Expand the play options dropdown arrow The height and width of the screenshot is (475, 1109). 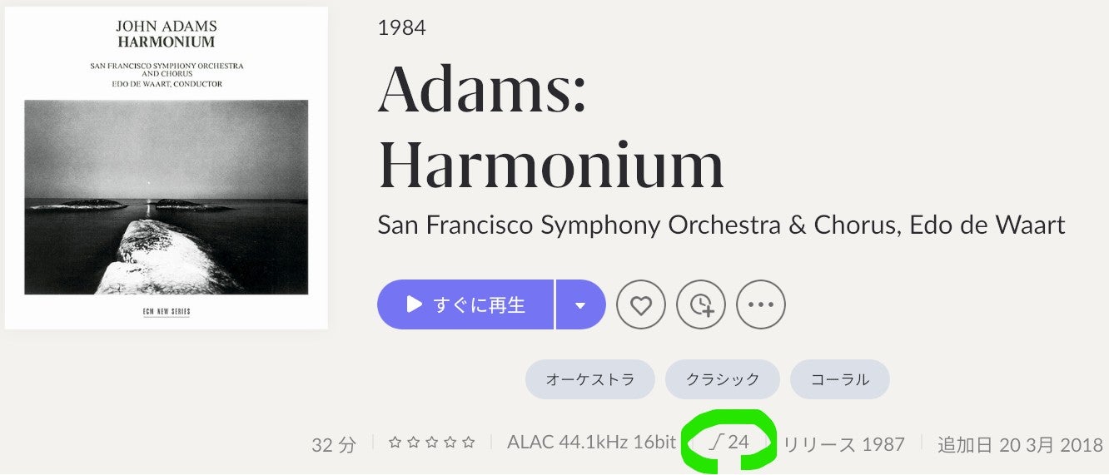580,305
